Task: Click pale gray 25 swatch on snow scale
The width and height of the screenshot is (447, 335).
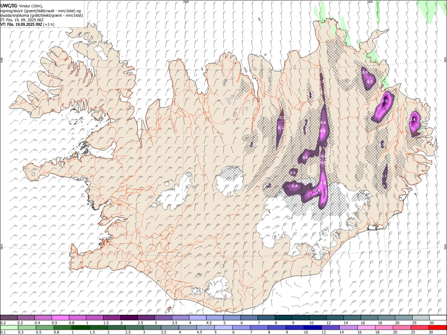Action: 421,318
